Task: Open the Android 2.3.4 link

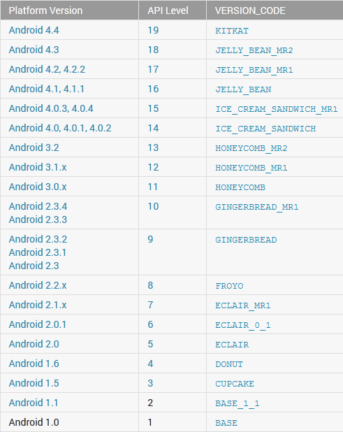Action: click(x=38, y=206)
